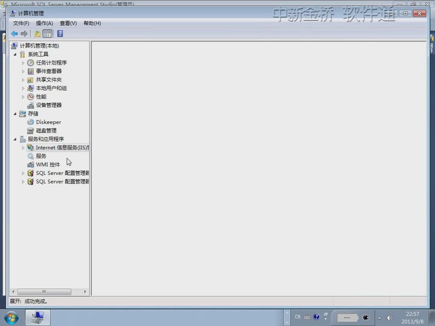The height and width of the screenshot is (326, 435).
Task: Select the 系统工具 label in the tree
Action: pyautogui.click(x=38, y=54)
